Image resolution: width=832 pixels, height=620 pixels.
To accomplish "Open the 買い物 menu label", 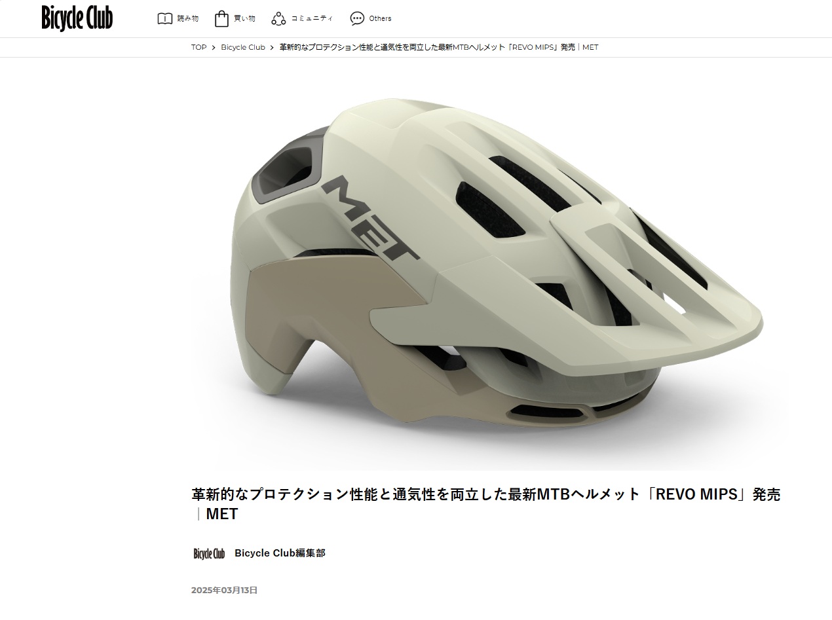I will pyautogui.click(x=244, y=18).
